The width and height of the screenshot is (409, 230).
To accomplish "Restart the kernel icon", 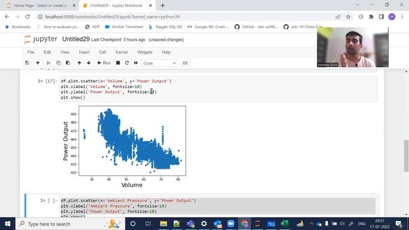I will [x=127, y=63].
